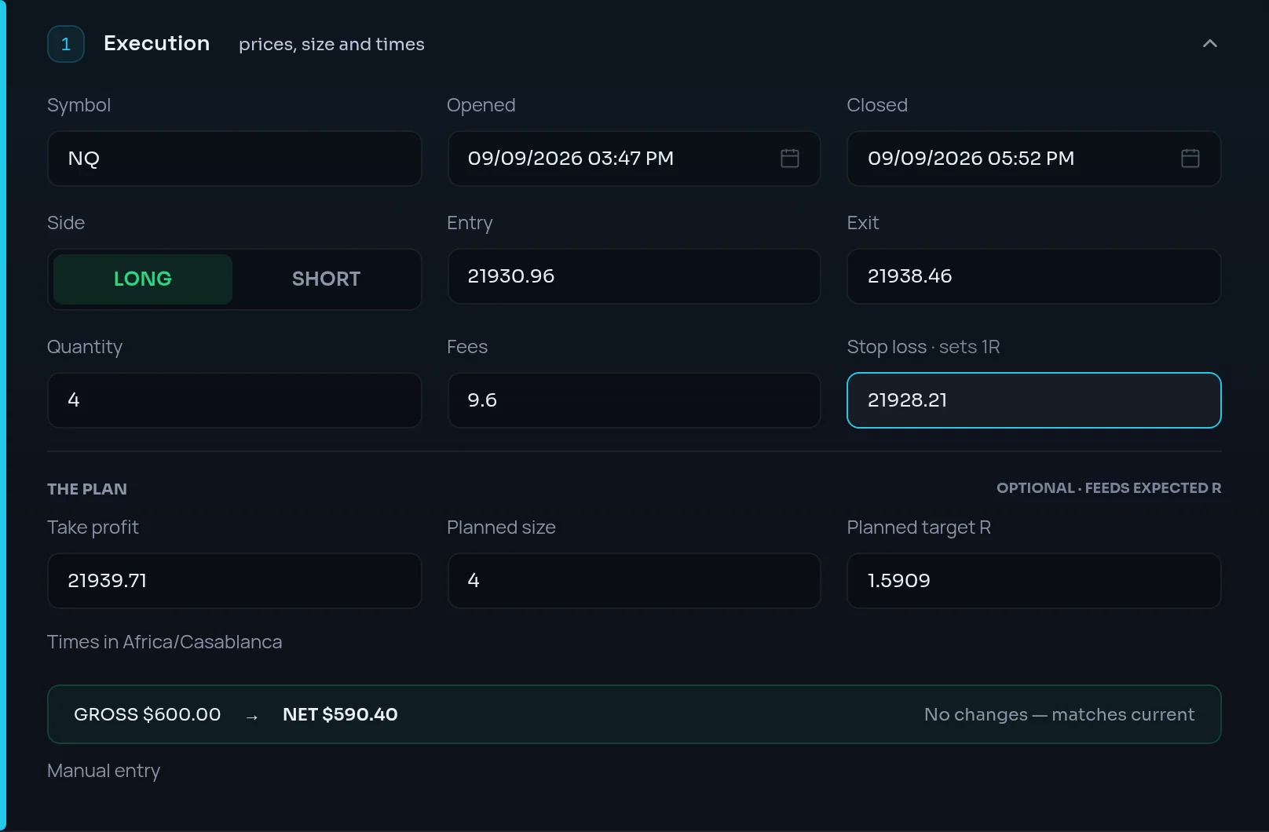Open the calendar picker for Closed date
Viewport: 1269px width, 832px height.
[1190, 159]
